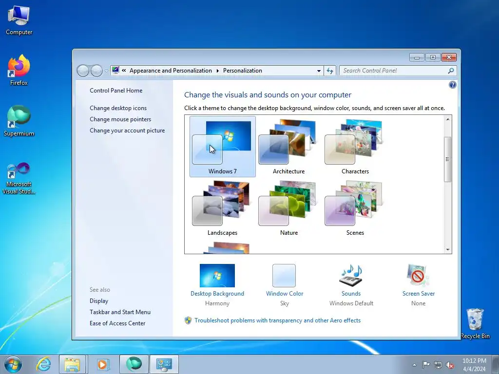This screenshot has width=499, height=374.
Task: Select the Microsoft Visual Studio shortcut
Action: 19,178
